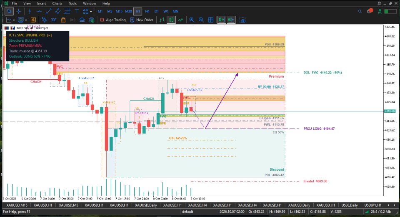Select the vertical line drawing tool
The image size is (400, 217).
(30, 11)
